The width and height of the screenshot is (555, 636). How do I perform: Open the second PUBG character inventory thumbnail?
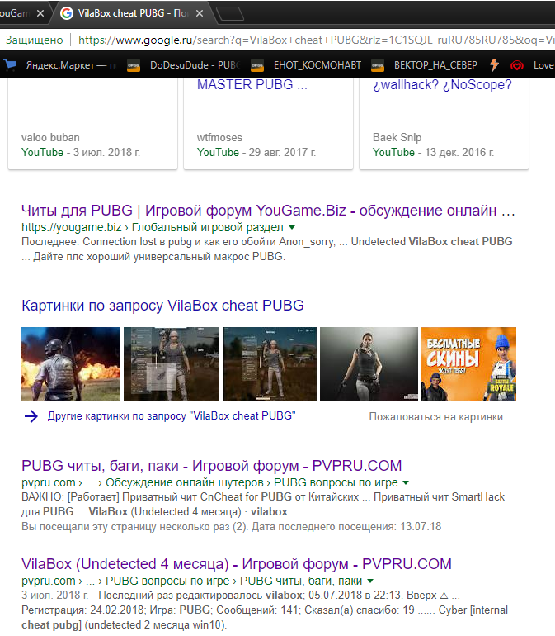tap(172, 364)
